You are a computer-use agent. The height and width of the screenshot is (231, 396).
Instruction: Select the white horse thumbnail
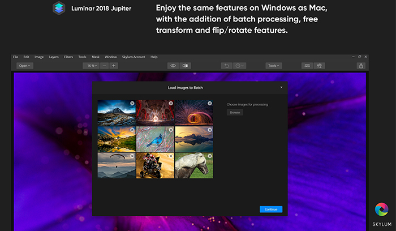click(194, 165)
